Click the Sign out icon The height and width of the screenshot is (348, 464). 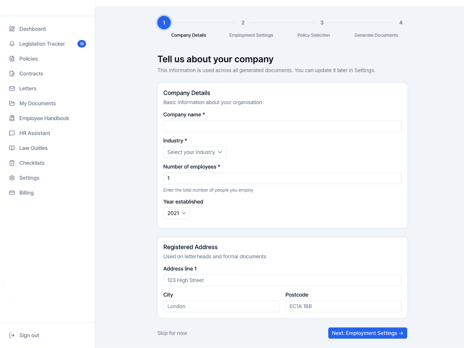[x=12, y=335]
